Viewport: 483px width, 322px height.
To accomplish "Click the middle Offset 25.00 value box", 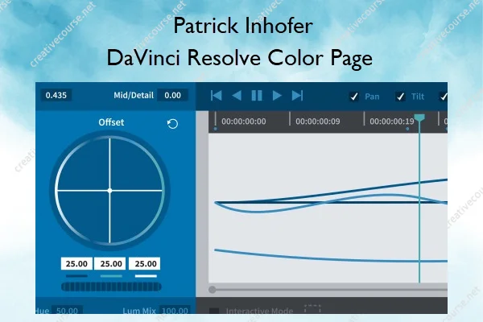I will [x=111, y=263].
